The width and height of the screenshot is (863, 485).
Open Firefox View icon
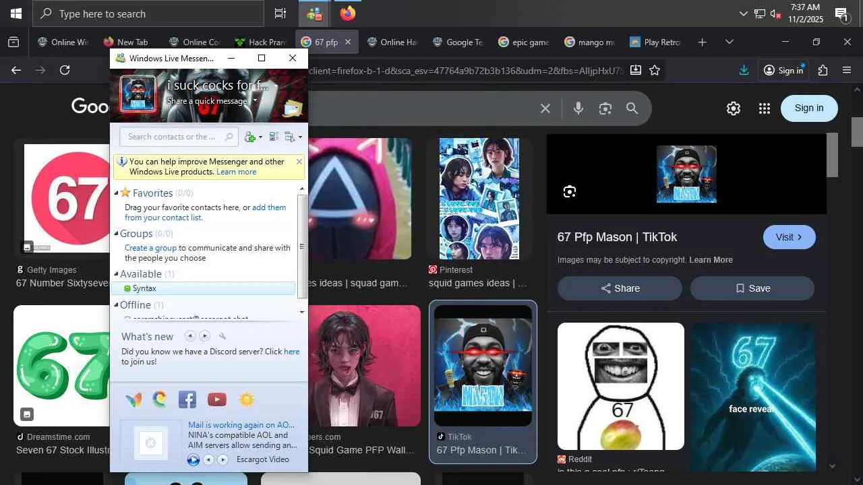[x=13, y=42]
